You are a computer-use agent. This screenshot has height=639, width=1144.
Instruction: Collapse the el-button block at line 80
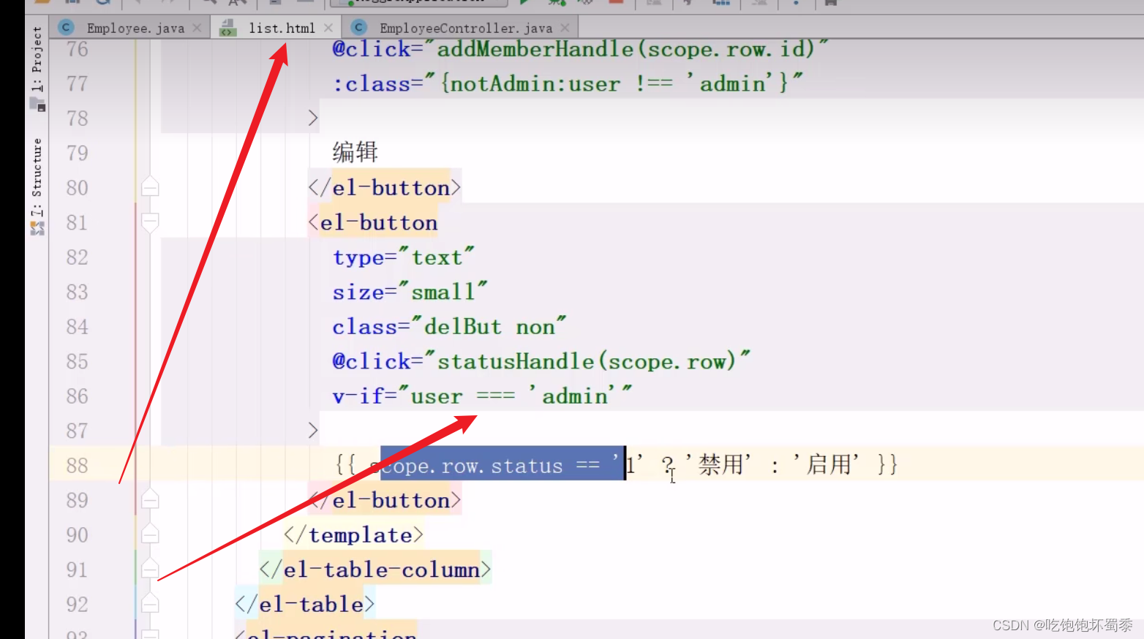[150, 187]
